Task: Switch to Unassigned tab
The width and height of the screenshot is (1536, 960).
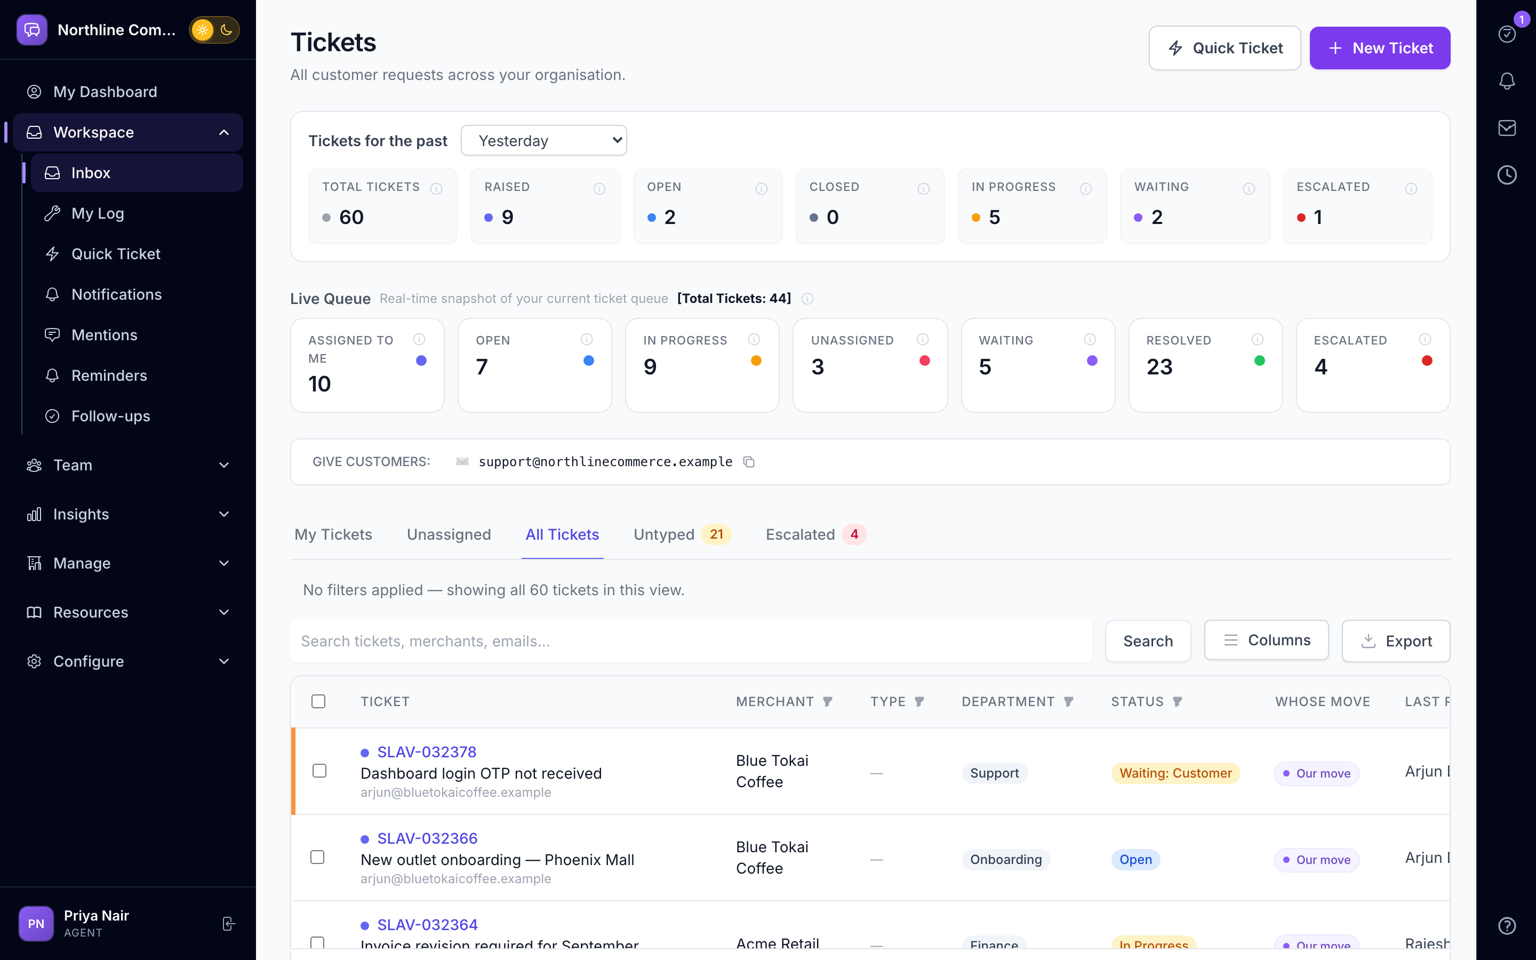Action: click(x=449, y=534)
